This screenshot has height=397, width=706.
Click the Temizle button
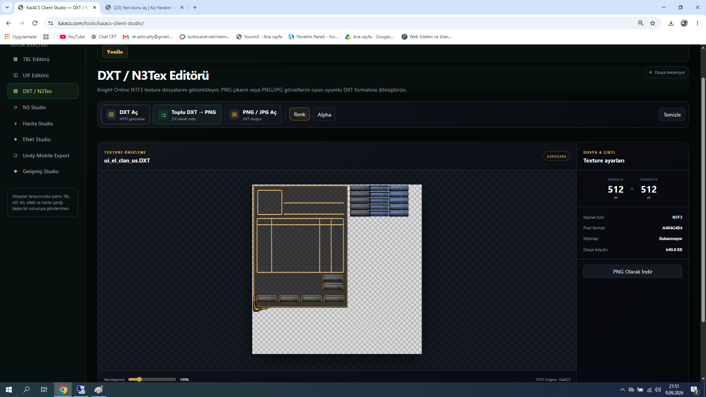coord(672,115)
